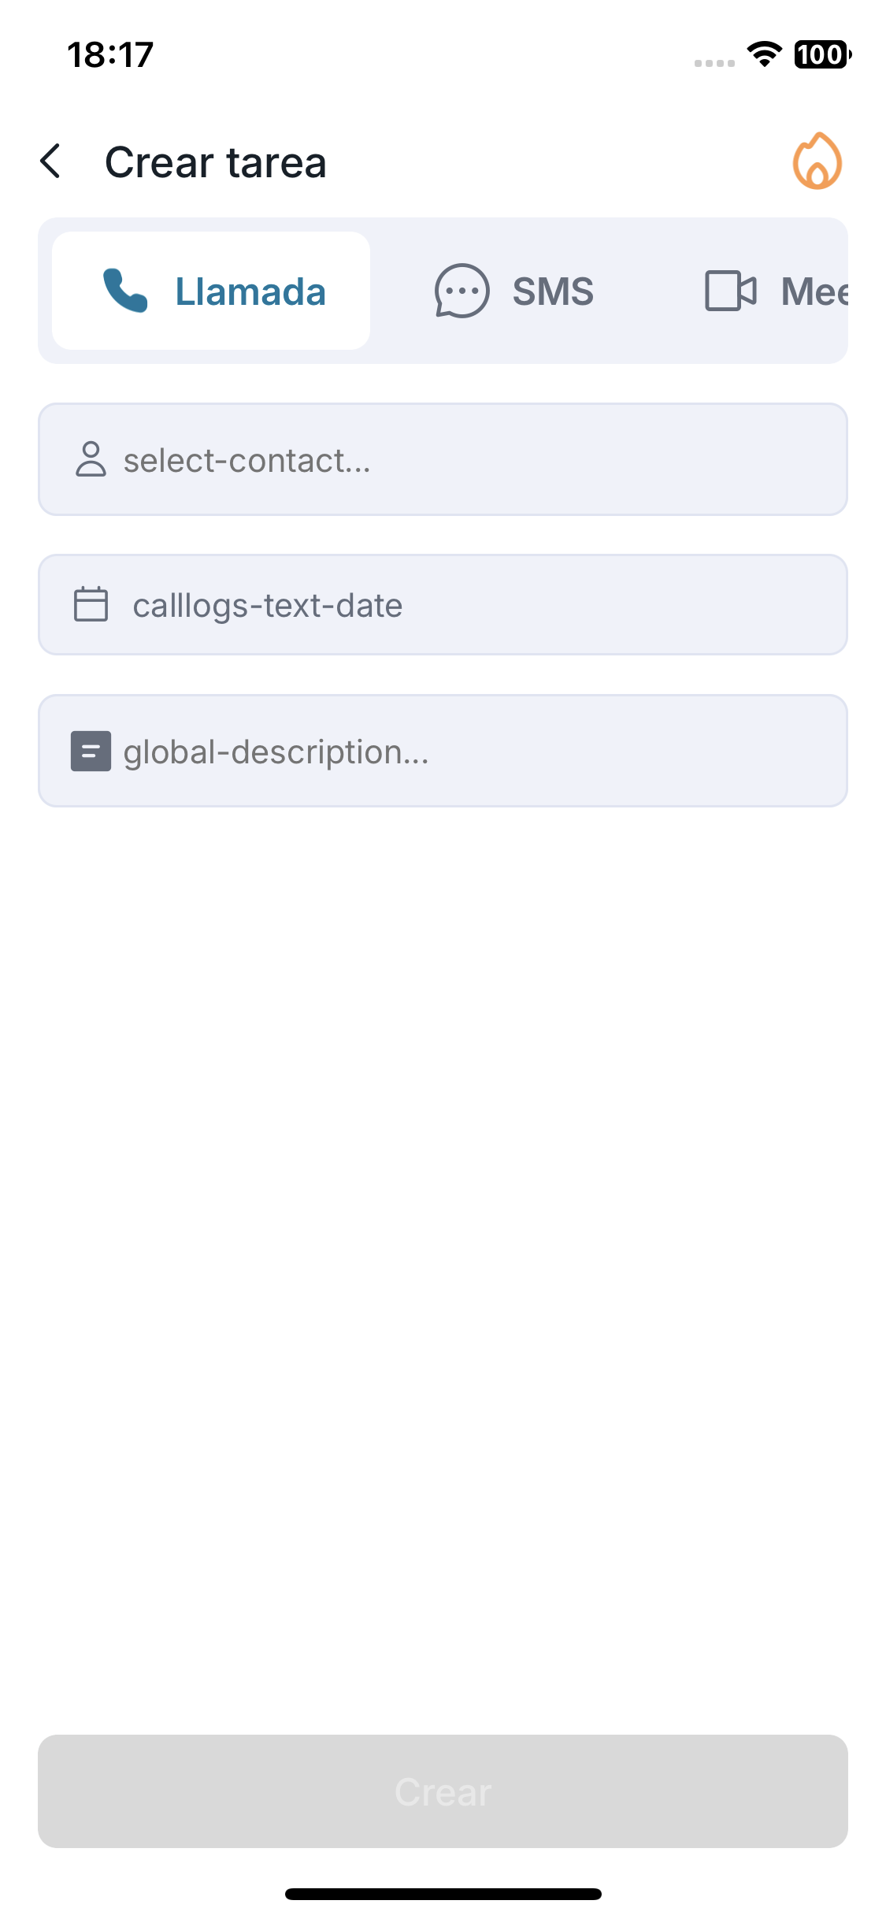Tap the home indicator bar
Screen dimensions: 886x1919
tap(443, 1894)
